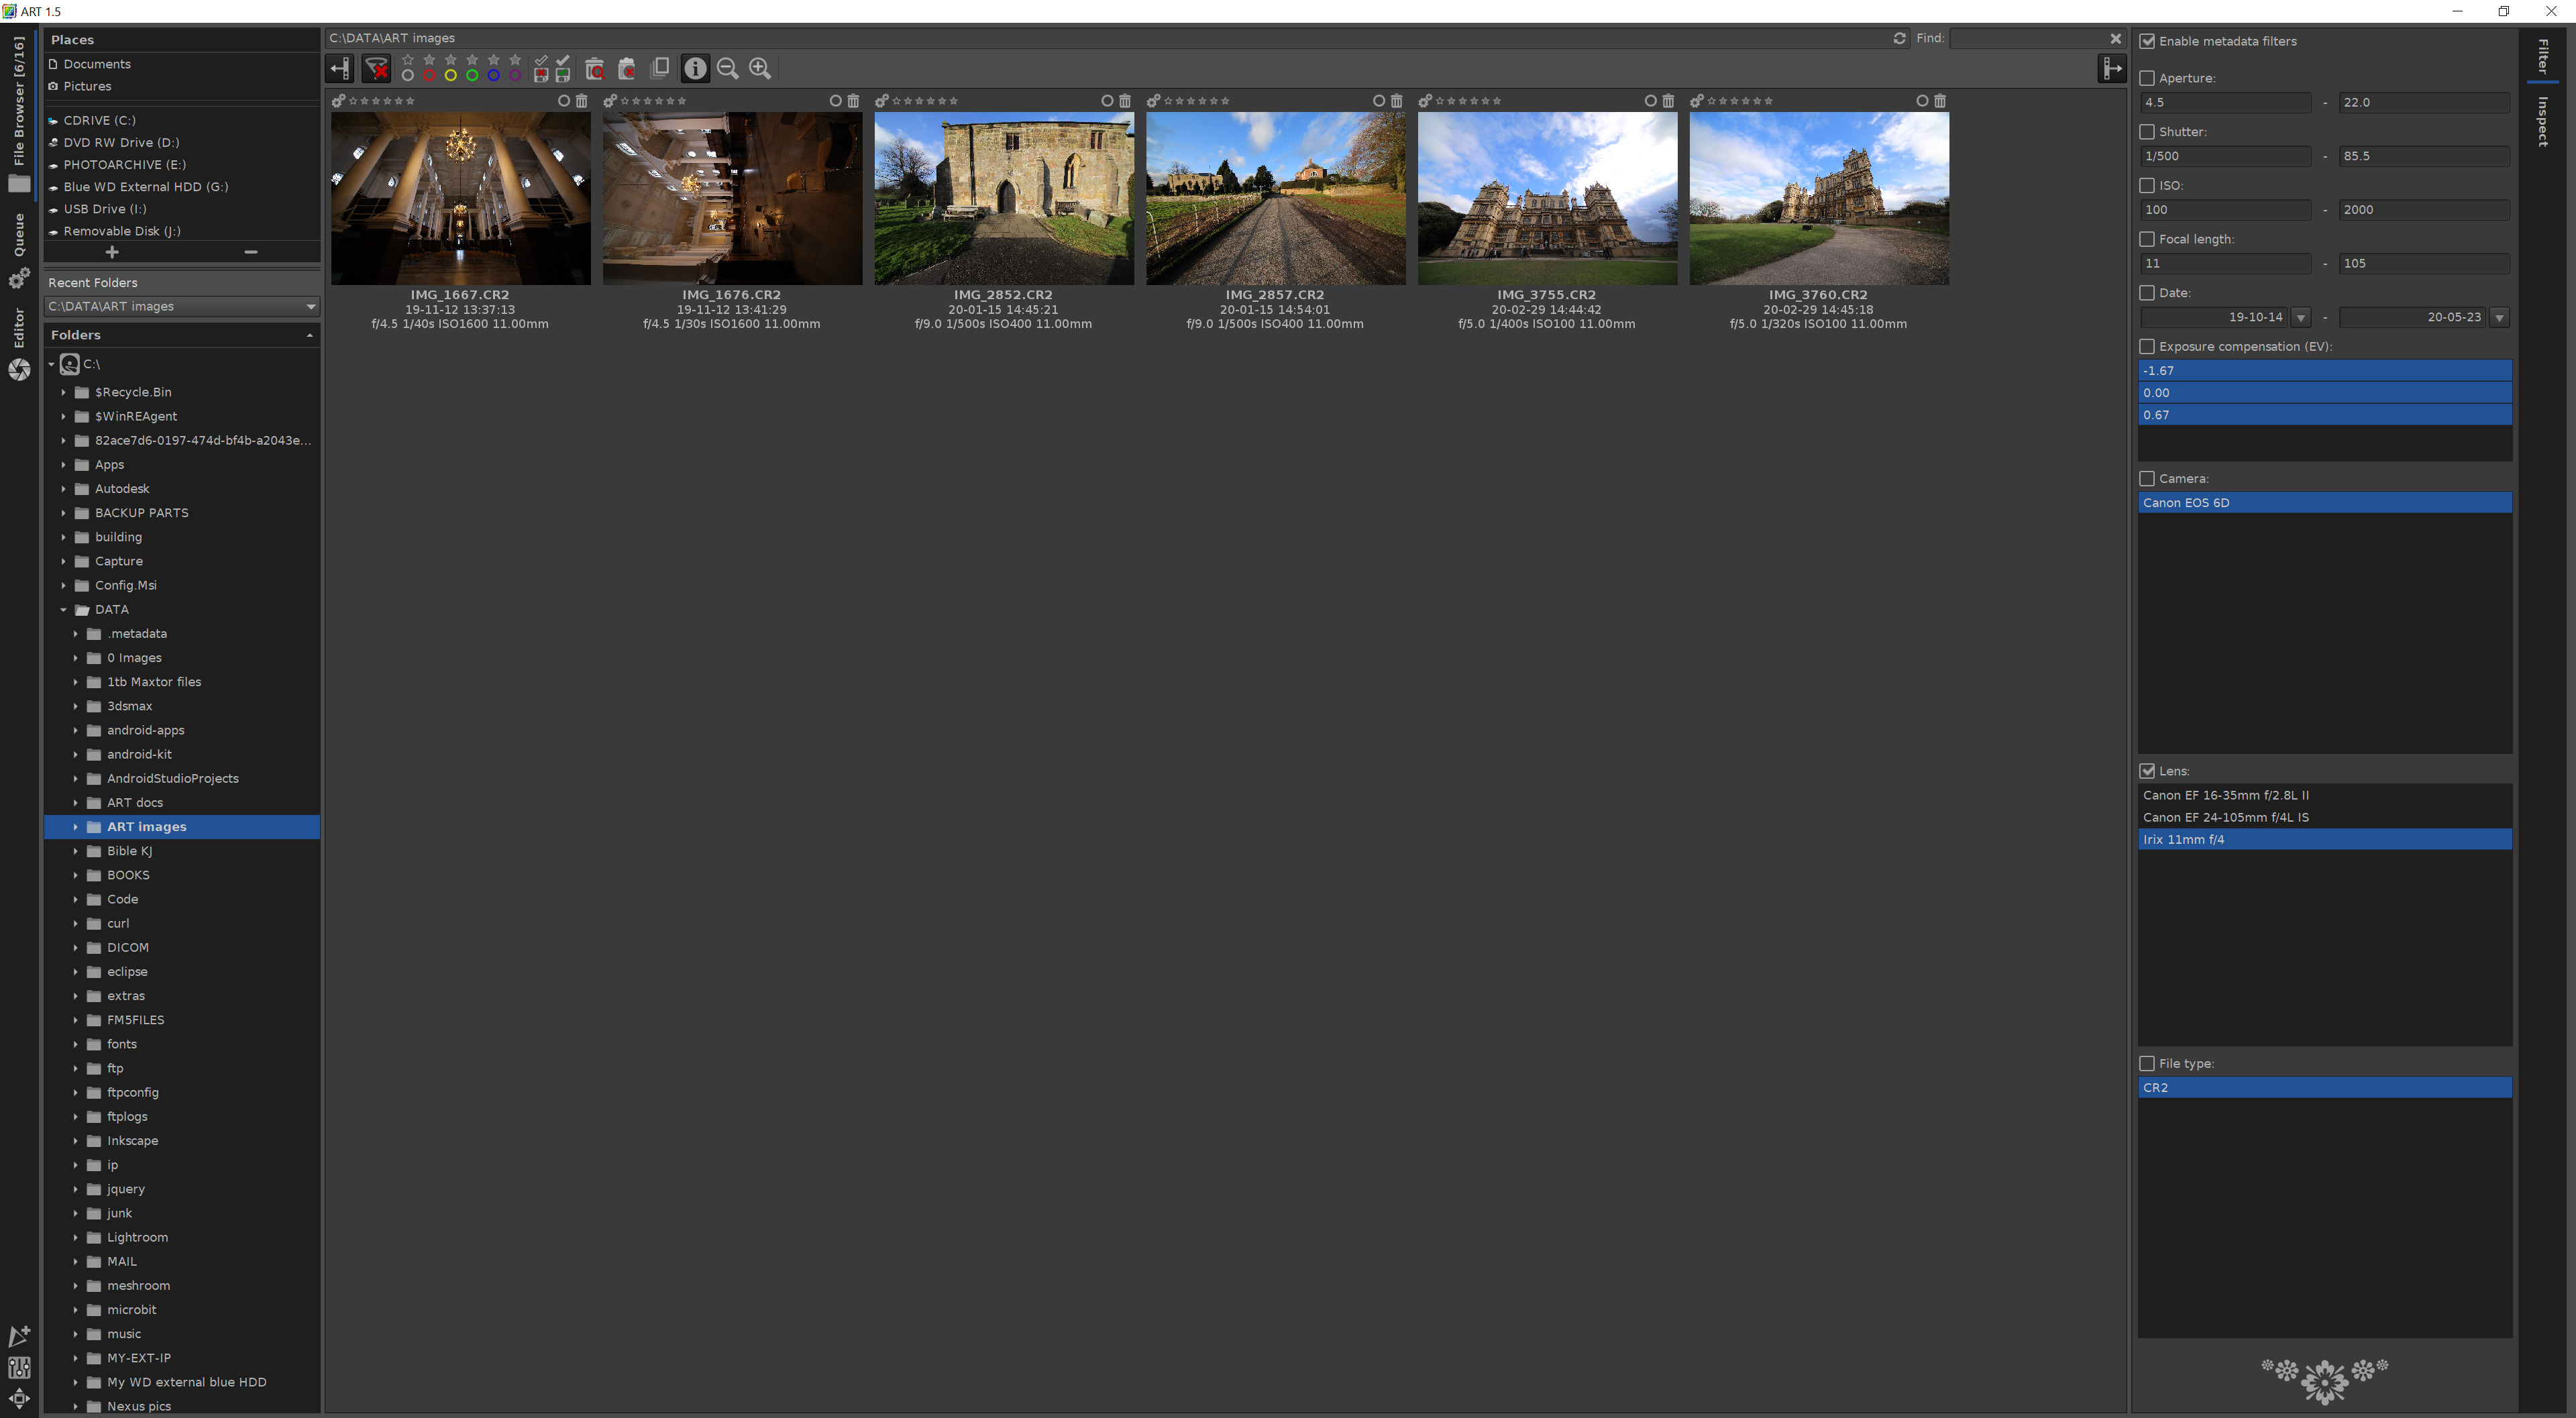This screenshot has width=2576, height=1418.
Task: Open the start date dropdown arrow
Action: pyautogui.click(x=2301, y=318)
